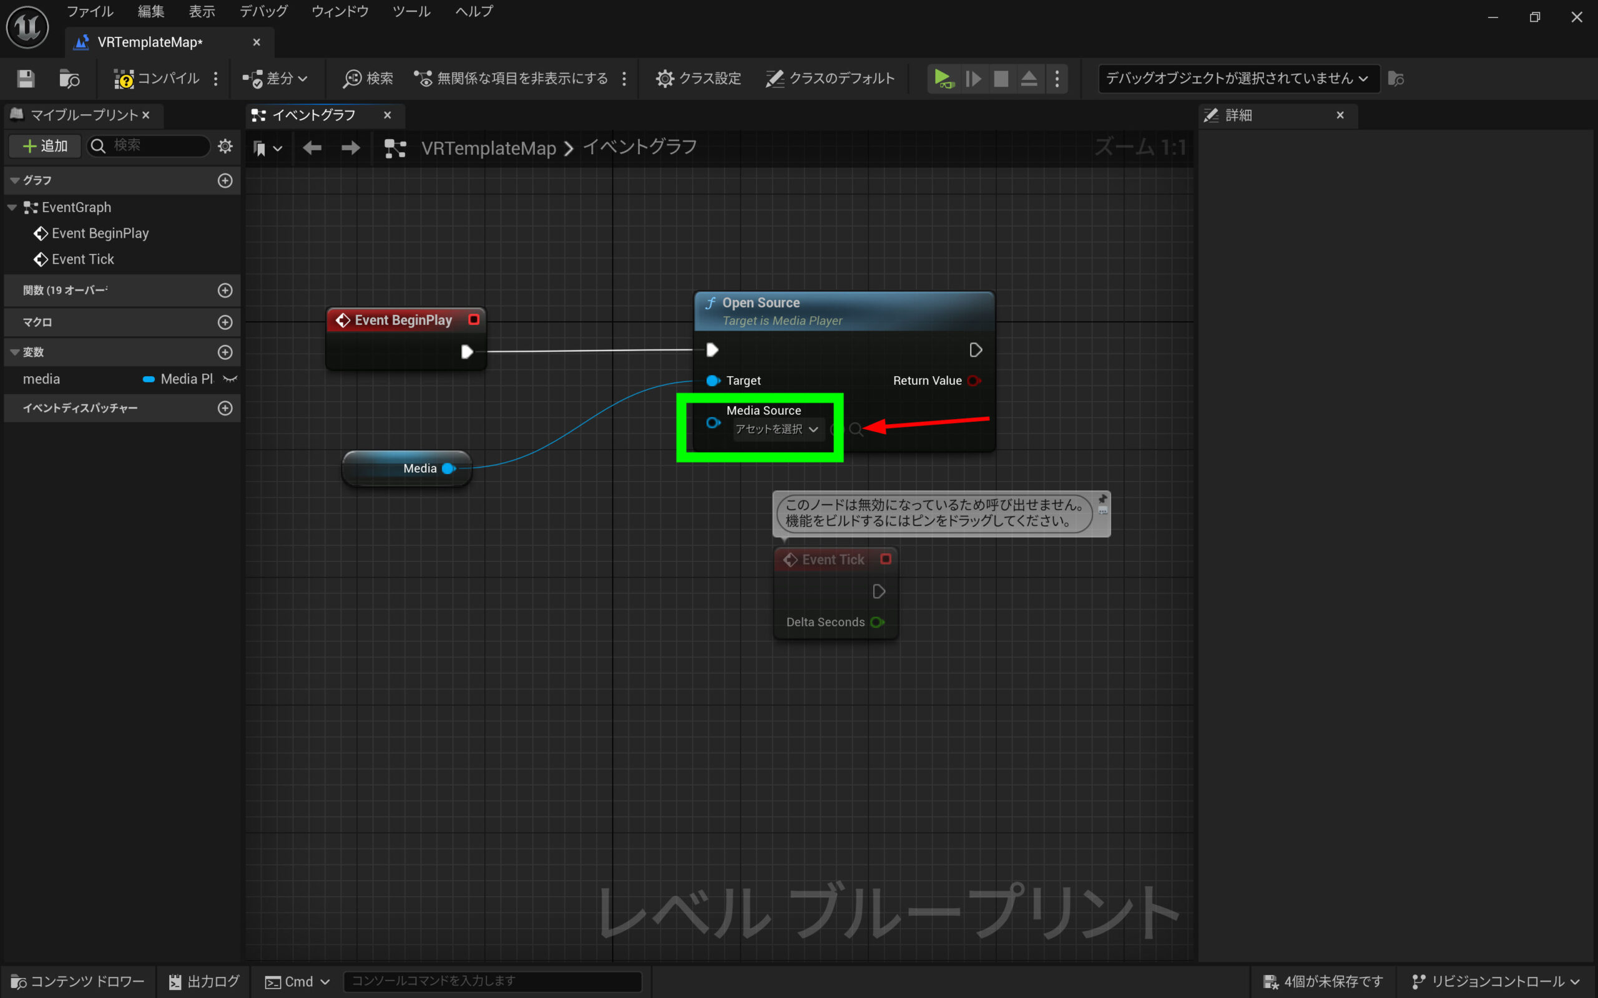This screenshot has height=998, width=1598.
Task: Click the Stop simulation square icon
Action: tap(1001, 79)
